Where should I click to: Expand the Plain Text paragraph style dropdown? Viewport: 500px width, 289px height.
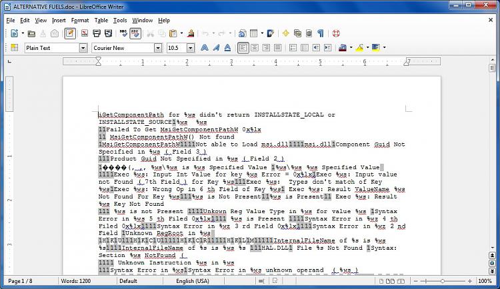pyautogui.click(x=83, y=48)
